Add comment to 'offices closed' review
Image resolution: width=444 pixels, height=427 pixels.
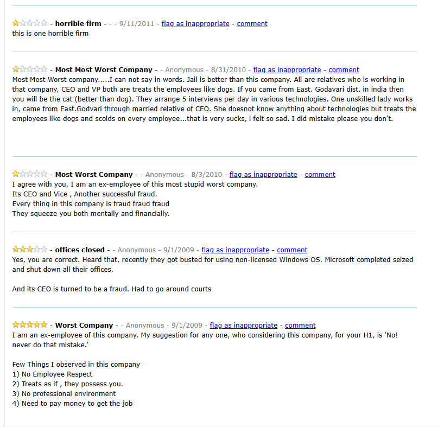pos(292,250)
